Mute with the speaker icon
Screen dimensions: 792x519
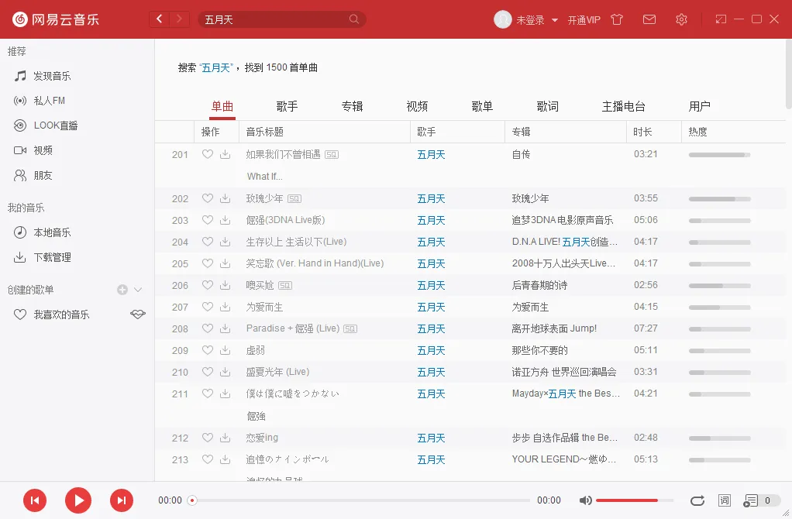click(x=585, y=500)
